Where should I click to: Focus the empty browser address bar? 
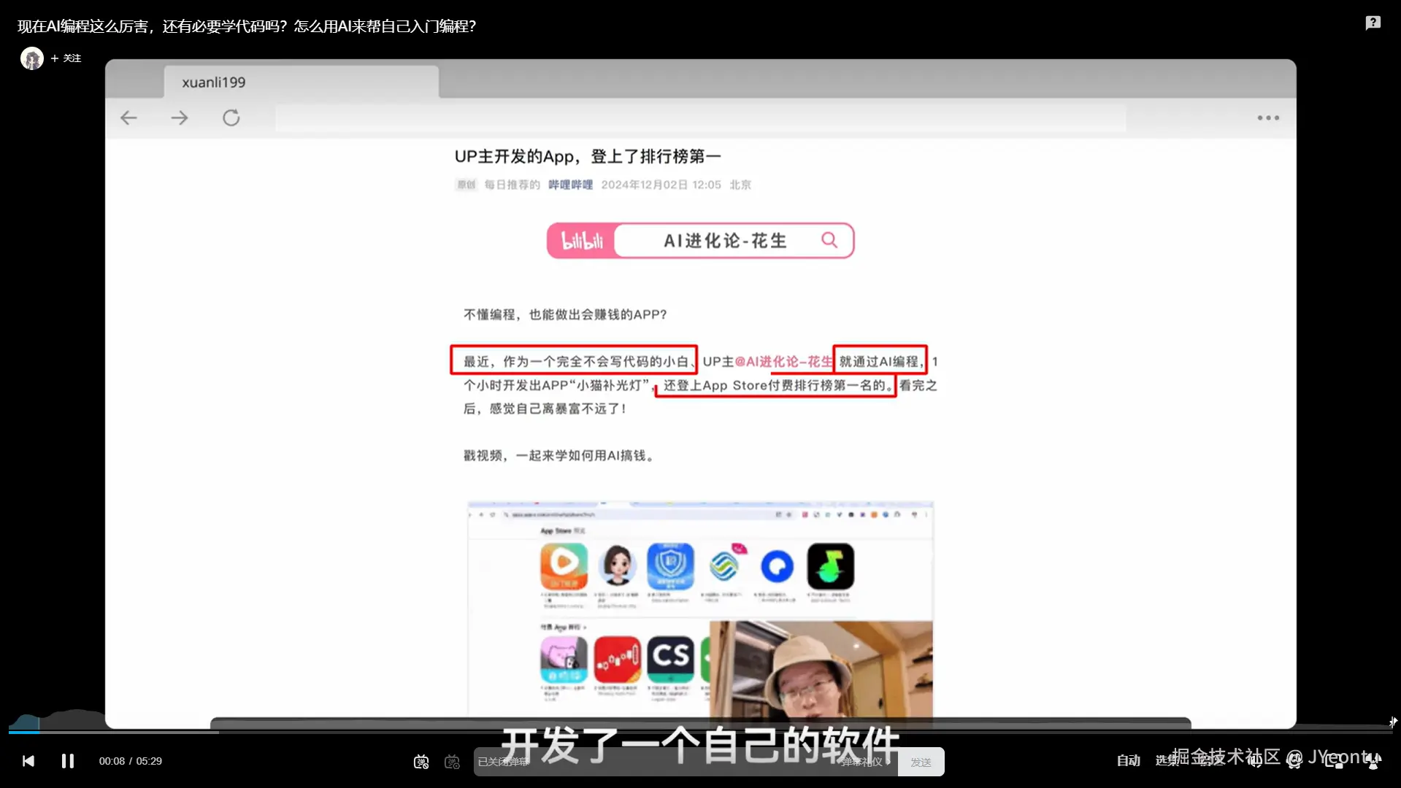click(x=700, y=117)
